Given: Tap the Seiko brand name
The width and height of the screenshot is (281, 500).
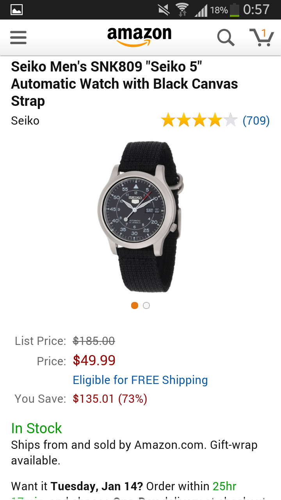Looking at the screenshot, I should pos(25,121).
